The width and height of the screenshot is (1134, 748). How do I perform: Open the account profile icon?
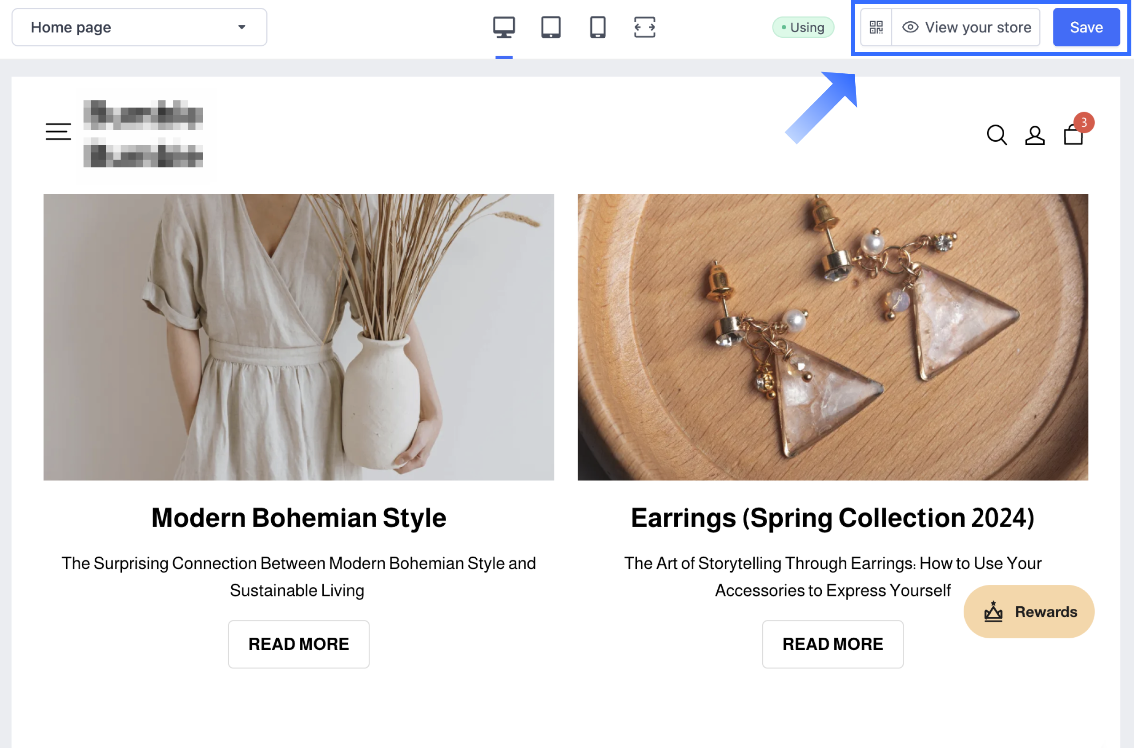click(x=1034, y=135)
